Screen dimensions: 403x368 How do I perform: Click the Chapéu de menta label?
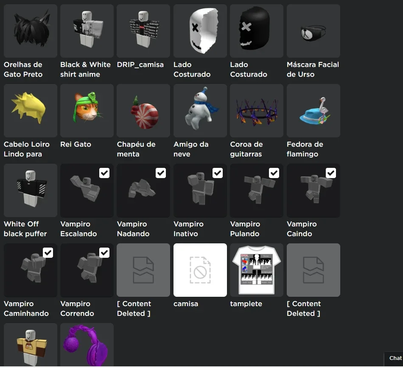click(x=136, y=149)
